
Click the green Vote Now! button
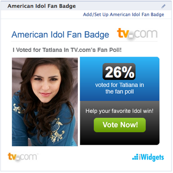tap(120, 125)
